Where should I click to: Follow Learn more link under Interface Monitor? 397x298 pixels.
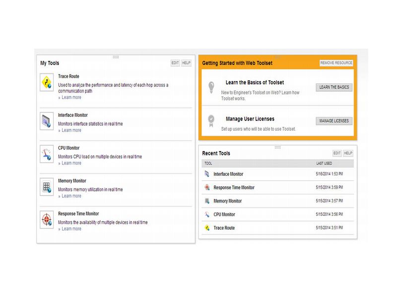click(x=71, y=130)
